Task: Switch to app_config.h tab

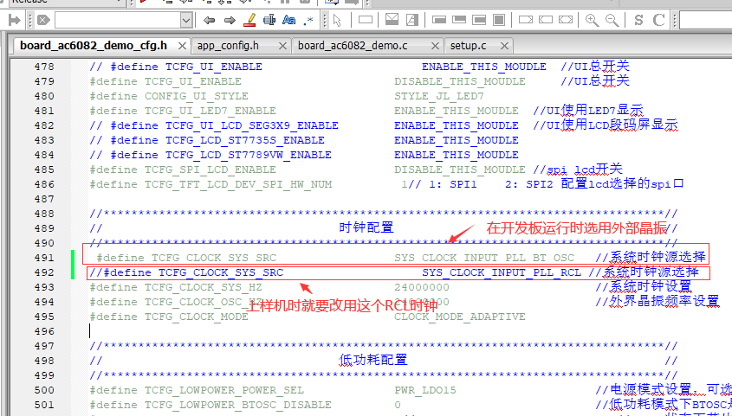Action: coord(229,46)
